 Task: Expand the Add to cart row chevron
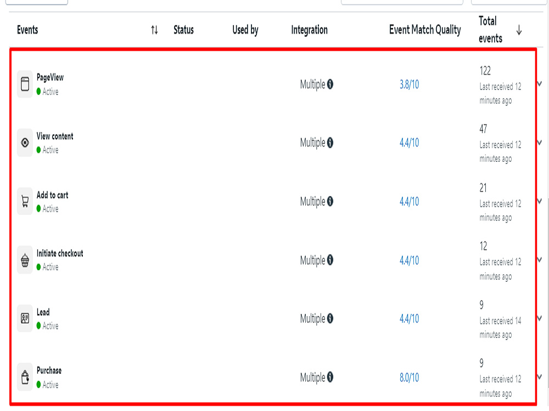click(540, 201)
